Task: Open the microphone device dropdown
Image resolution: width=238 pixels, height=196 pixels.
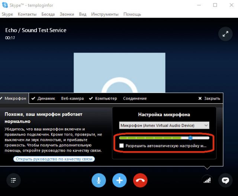Action: (164, 125)
